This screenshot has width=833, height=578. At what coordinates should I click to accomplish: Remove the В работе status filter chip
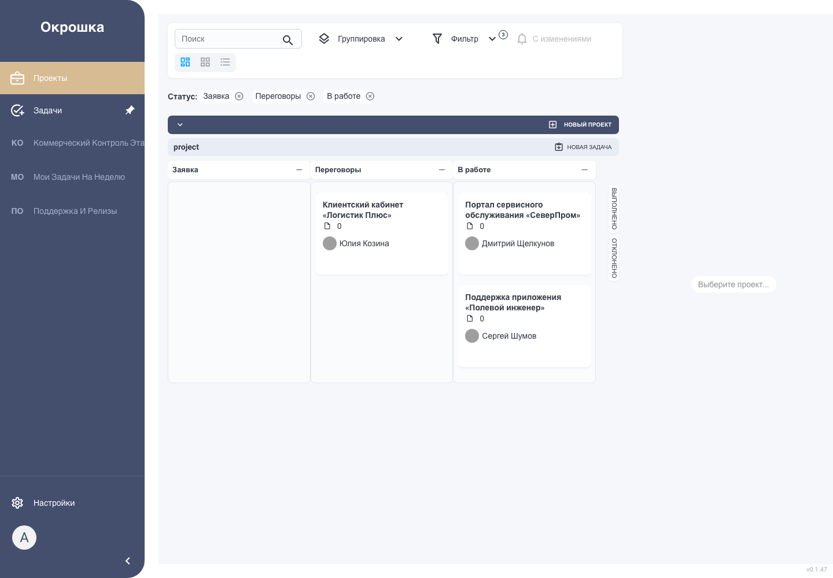coord(370,97)
